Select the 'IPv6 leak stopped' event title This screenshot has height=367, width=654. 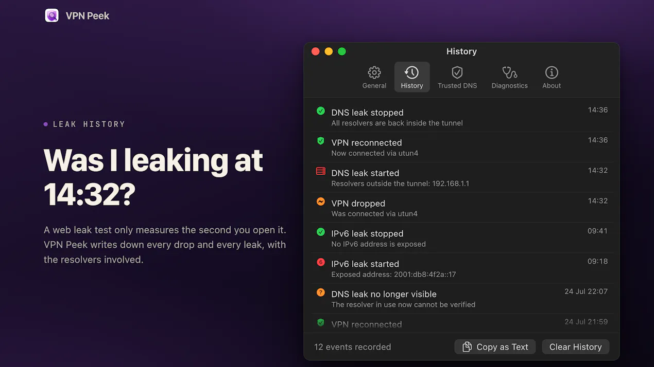(367, 234)
